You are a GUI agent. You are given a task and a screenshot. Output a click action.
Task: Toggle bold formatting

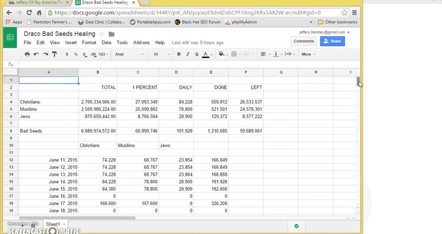178,54
